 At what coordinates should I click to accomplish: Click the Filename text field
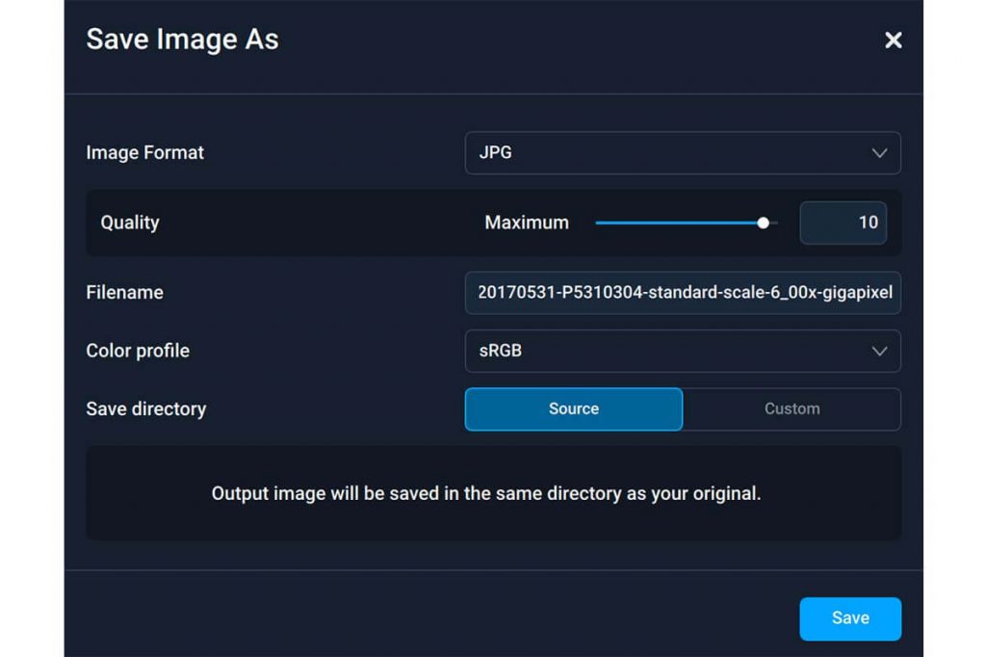683,293
